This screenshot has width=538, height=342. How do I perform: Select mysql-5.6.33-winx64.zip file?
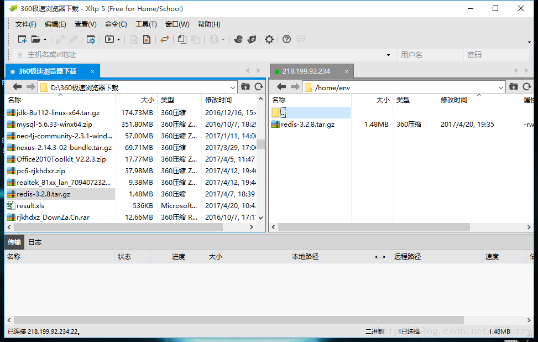[54, 125]
